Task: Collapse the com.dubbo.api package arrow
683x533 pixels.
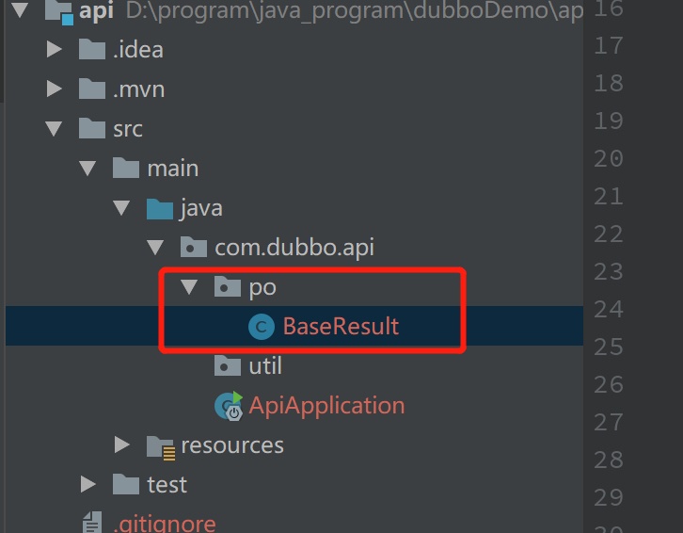Action: coord(155,248)
